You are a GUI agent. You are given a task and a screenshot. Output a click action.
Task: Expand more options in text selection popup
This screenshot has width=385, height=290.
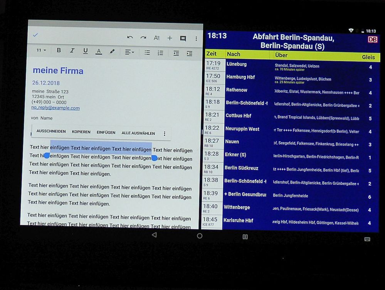(165, 134)
